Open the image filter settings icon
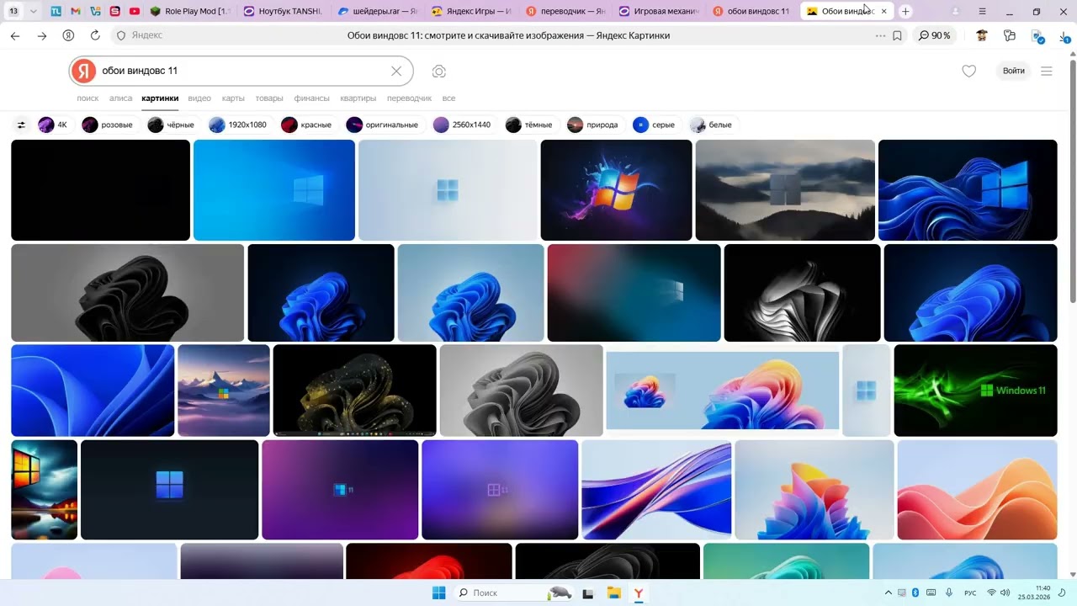The image size is (1077, 606). 21,125
